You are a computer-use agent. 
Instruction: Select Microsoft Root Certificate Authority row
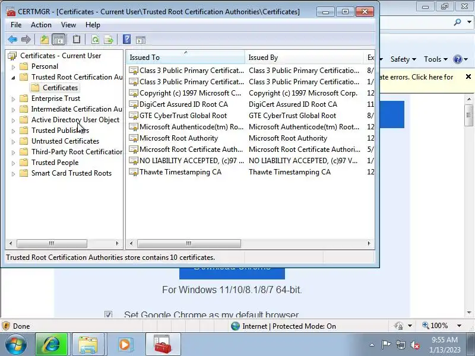click(251, 150)
